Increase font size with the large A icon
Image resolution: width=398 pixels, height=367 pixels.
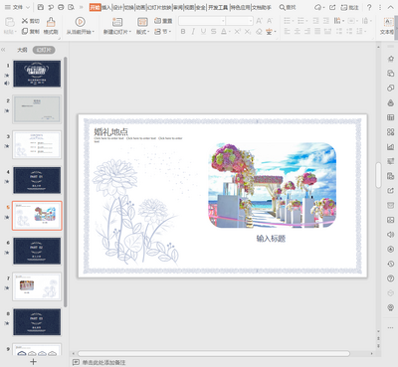(x=259, y=21)
